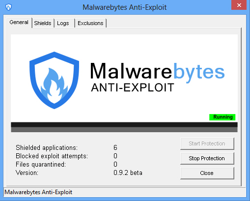Click the green Running status indicator

click(x=222, y=117)
